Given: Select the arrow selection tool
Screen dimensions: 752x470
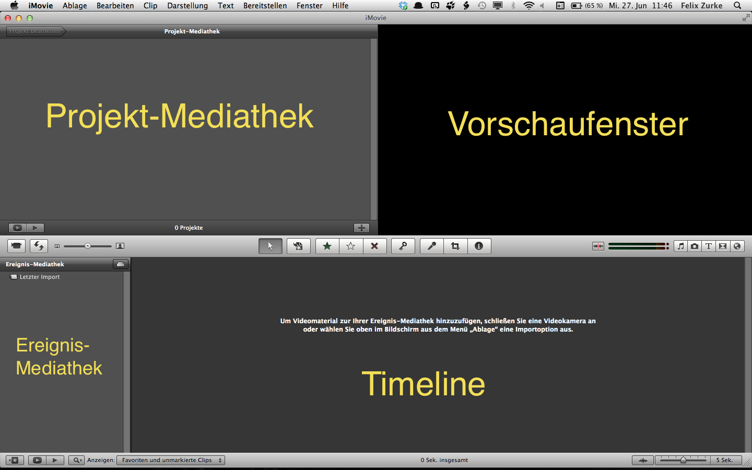Looking at the screenshot, I should pos(271,246).
